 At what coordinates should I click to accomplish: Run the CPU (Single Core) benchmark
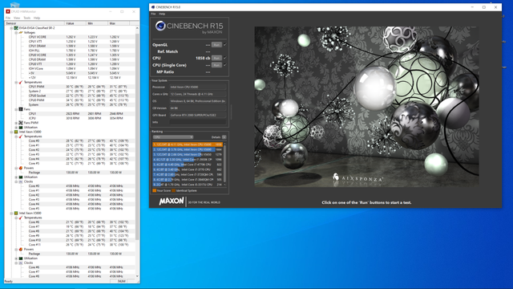(x=216, y=65)
